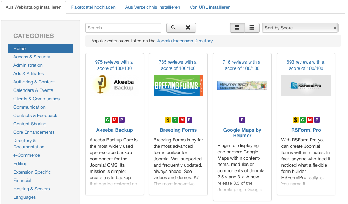Click the magnifier search button
This screenshot has width=348, height=204.
click(x=174, y=28)
